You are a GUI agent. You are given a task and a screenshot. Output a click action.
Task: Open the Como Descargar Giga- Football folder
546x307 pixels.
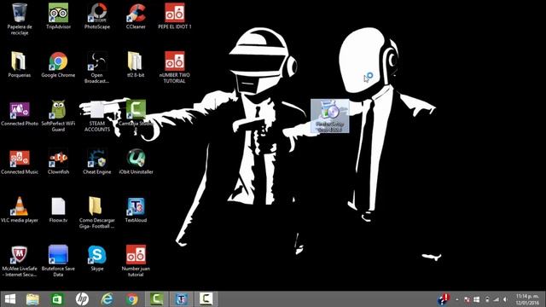96,212
